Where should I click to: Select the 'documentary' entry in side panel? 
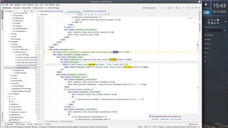pos(209,35)
